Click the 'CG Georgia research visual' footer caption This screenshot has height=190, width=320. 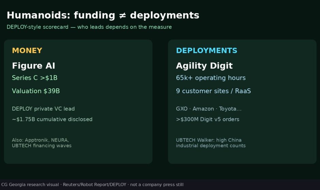point(92,185)
